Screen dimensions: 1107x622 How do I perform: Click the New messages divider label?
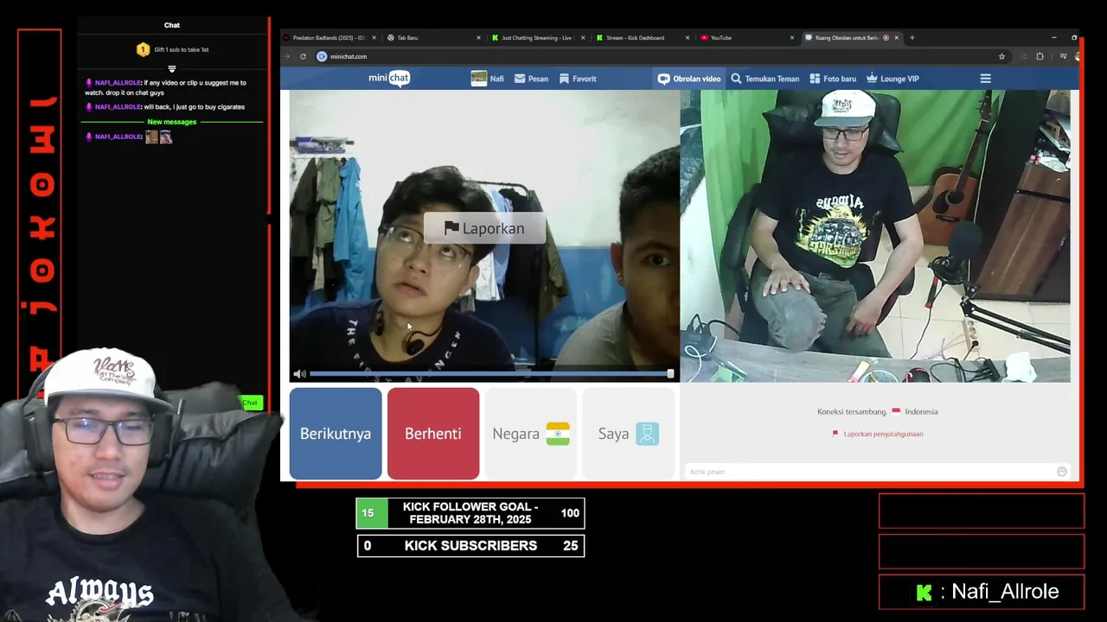[172, 122]
